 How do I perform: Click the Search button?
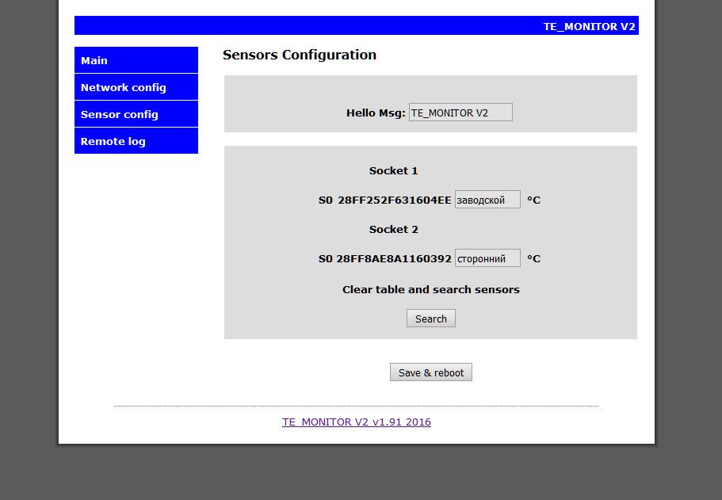[x=431, y=318]
